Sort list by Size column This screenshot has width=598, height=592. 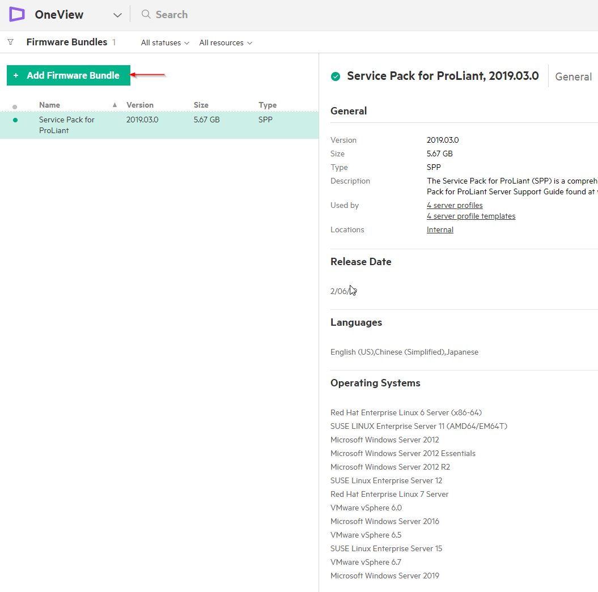point(201,105)
